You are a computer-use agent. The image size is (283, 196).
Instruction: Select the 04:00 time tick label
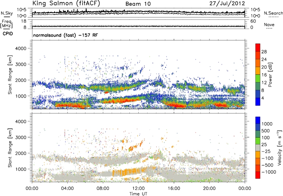pos(67,189)
